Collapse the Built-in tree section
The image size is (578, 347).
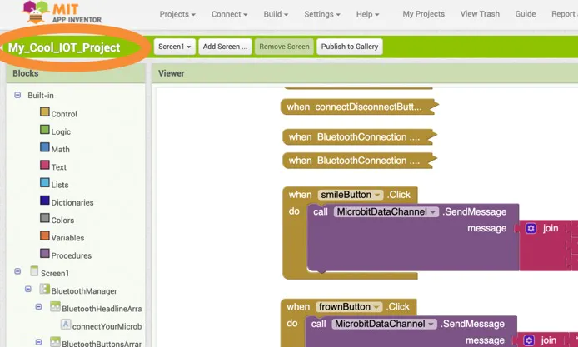tap(17, 95)
